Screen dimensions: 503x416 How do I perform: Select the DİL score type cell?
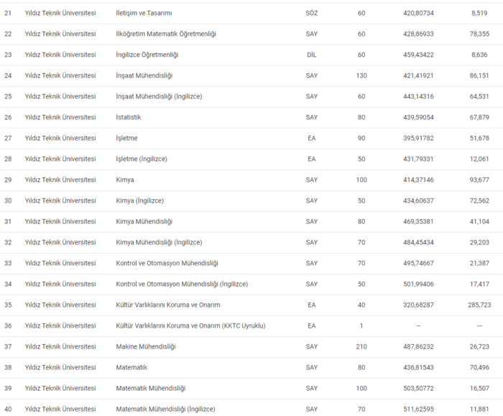tap(311, 55)
